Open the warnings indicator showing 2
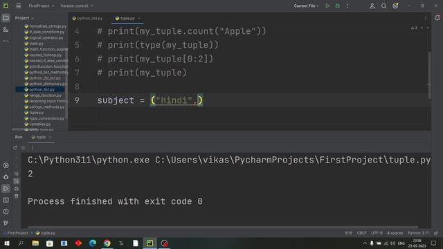Image resolution: width=443 pixels, height=249 pixels. [414, 28]
